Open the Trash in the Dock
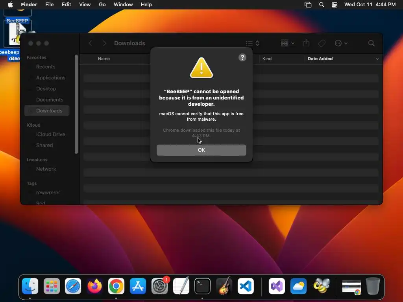Screen dimensions: 403x302 pos(373,286)
